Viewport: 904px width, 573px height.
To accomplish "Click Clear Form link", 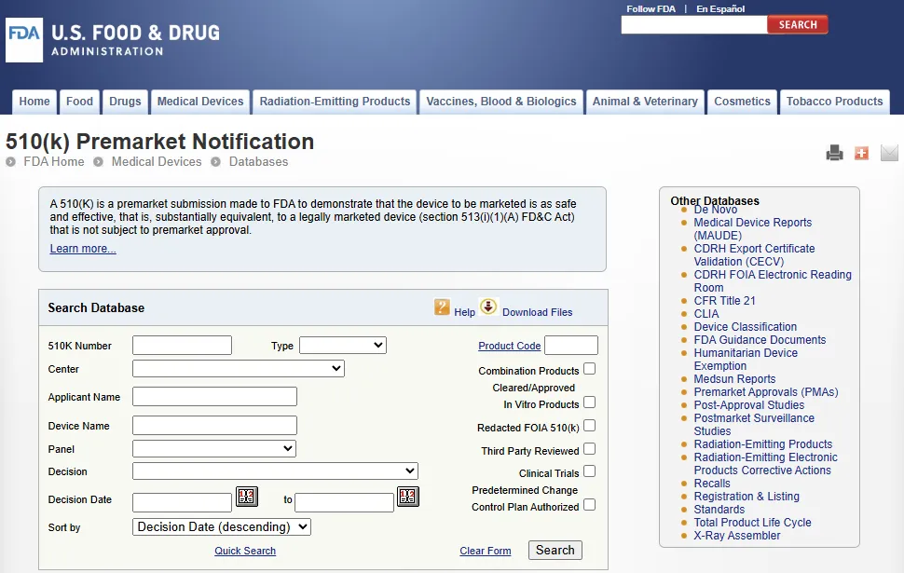I will coord(486,551).
